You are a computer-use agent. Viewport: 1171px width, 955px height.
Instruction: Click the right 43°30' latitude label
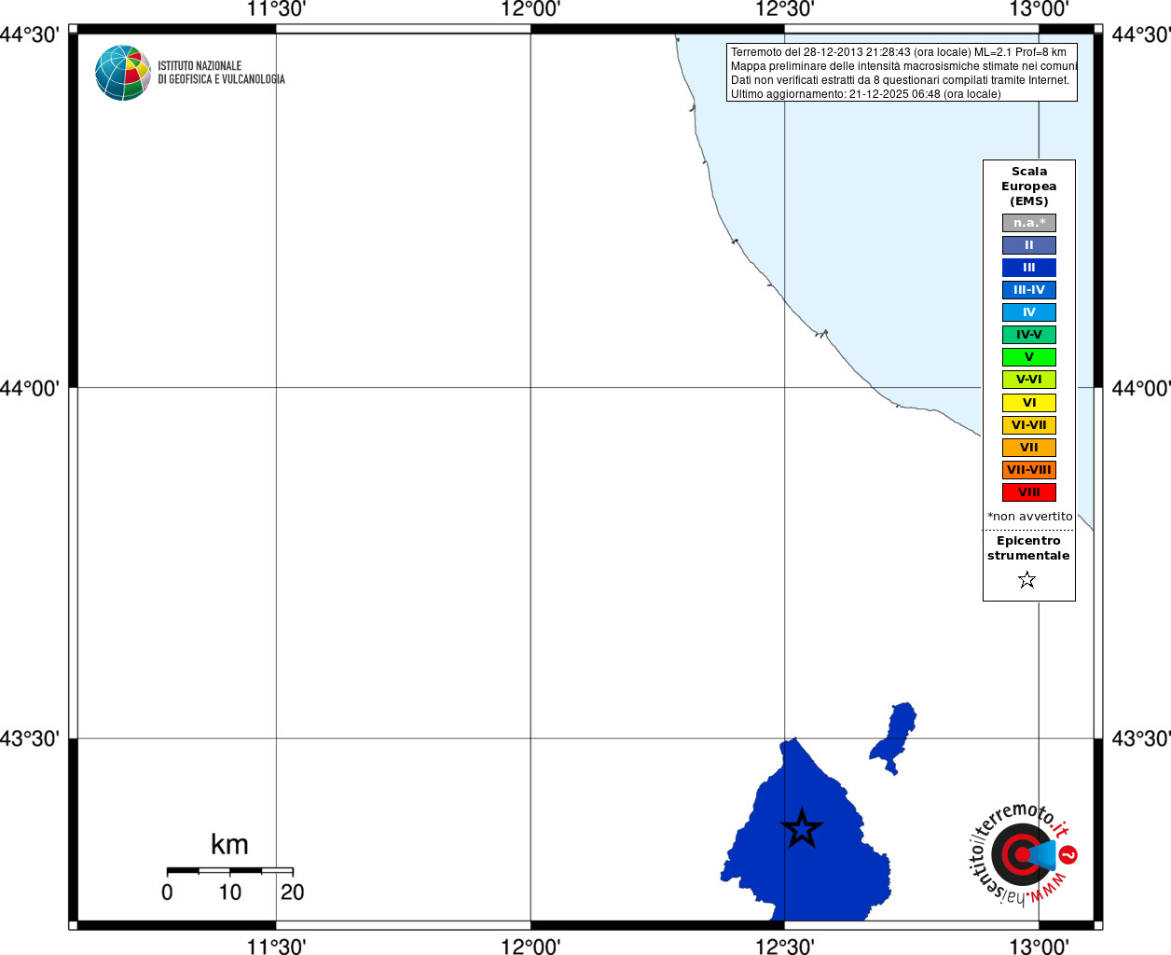pyautogui.click(x=1141, y=739)
